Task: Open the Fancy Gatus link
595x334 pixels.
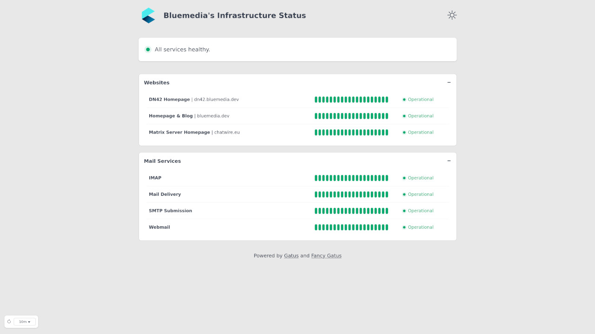Action: point(326,256)
